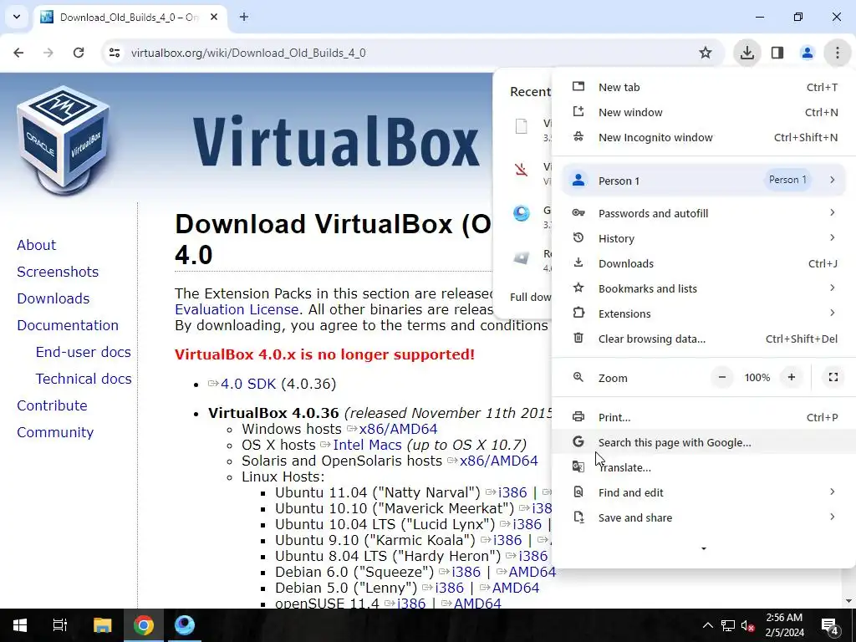Click the network tray icon
856x642 pixels.
tap(728, 625)
